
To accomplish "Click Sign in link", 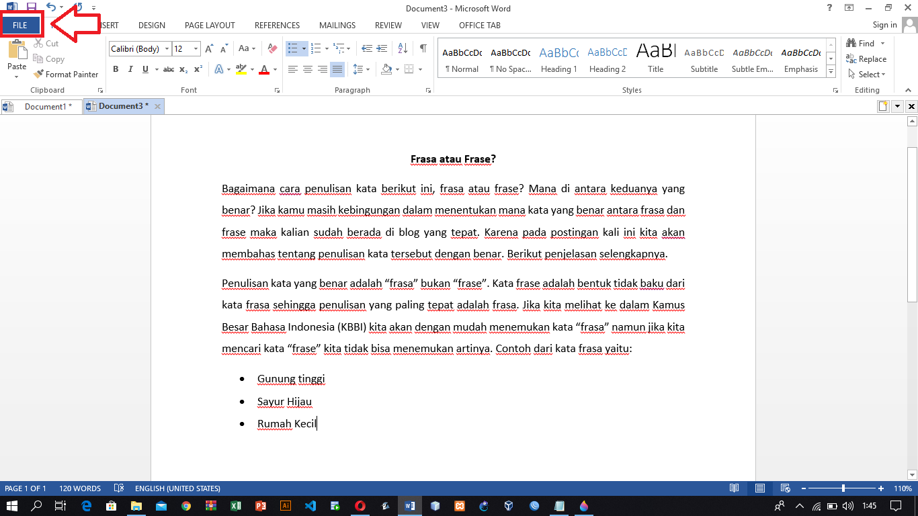I will [x=884, y=25].
